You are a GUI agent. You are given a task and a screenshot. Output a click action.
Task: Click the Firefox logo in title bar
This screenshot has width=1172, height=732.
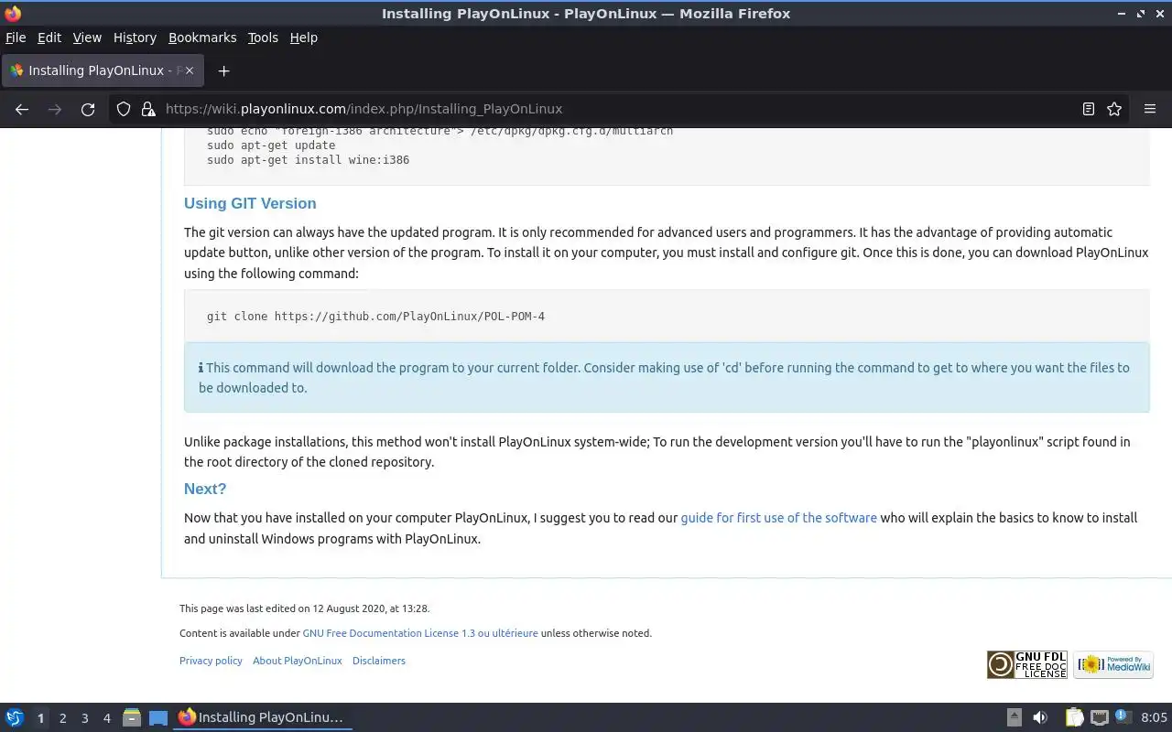click(x=12, y=14)
